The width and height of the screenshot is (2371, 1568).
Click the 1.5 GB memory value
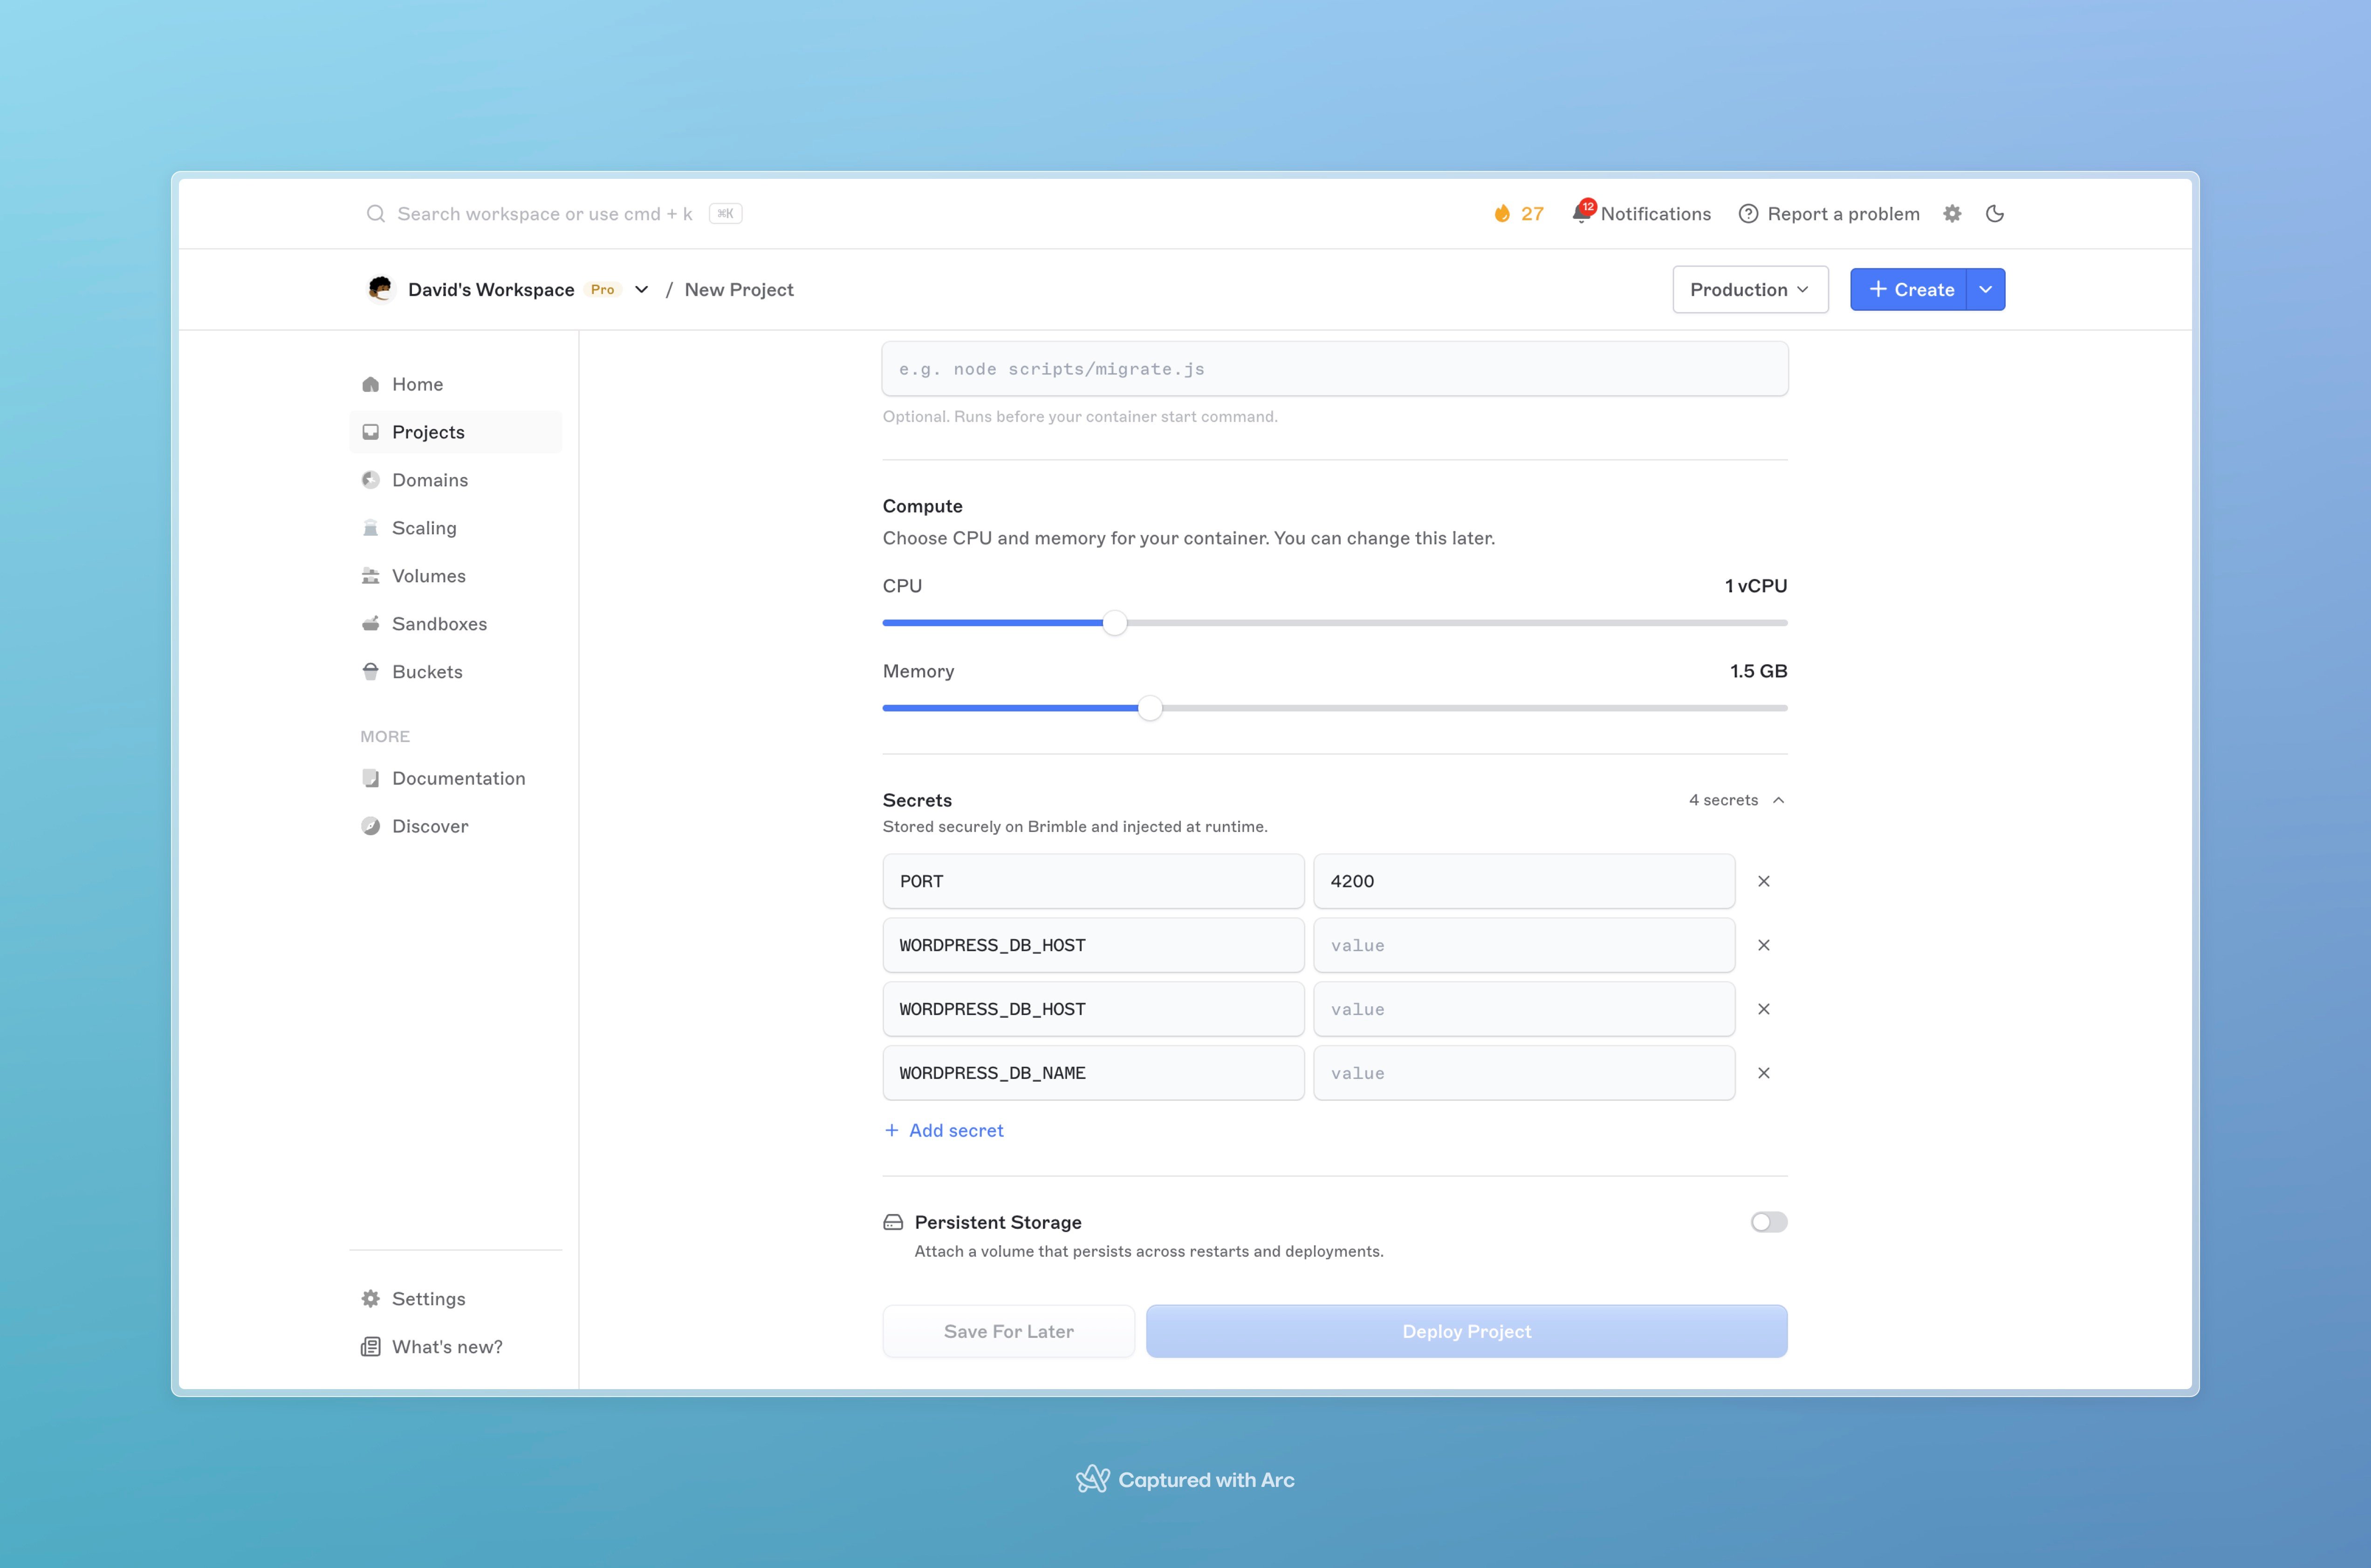tap(1758, 671)
